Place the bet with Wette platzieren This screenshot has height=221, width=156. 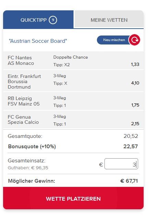pos(73,198)
